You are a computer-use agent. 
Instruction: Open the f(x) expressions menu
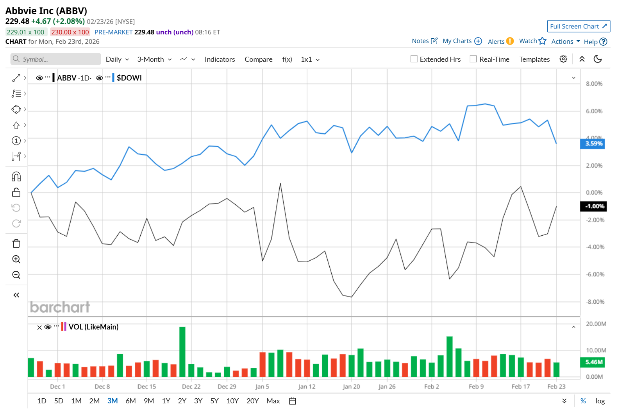287,59
